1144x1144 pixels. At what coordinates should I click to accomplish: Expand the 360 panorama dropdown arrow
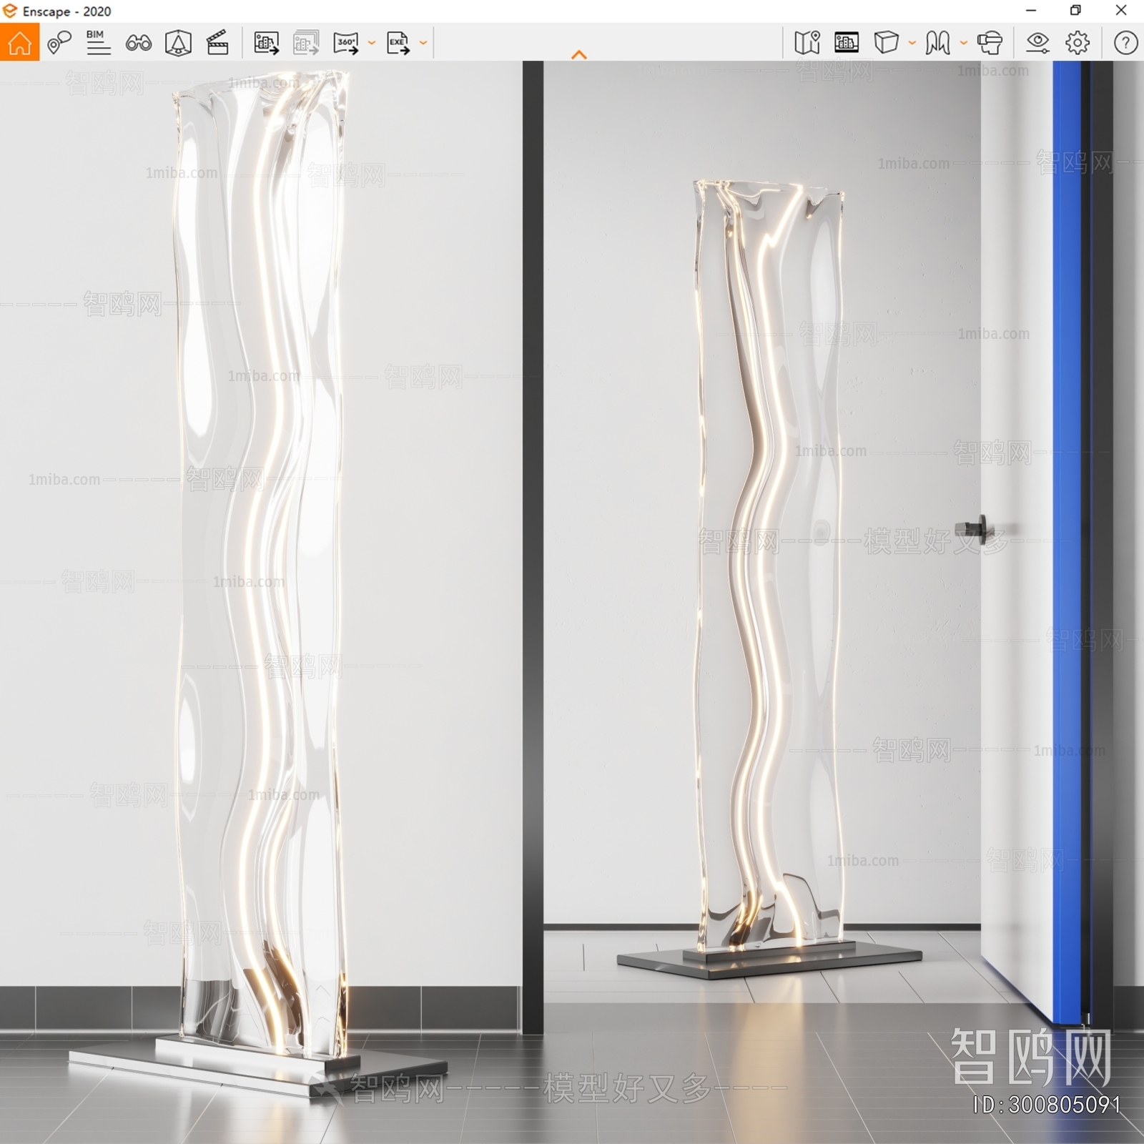point(372,43)
